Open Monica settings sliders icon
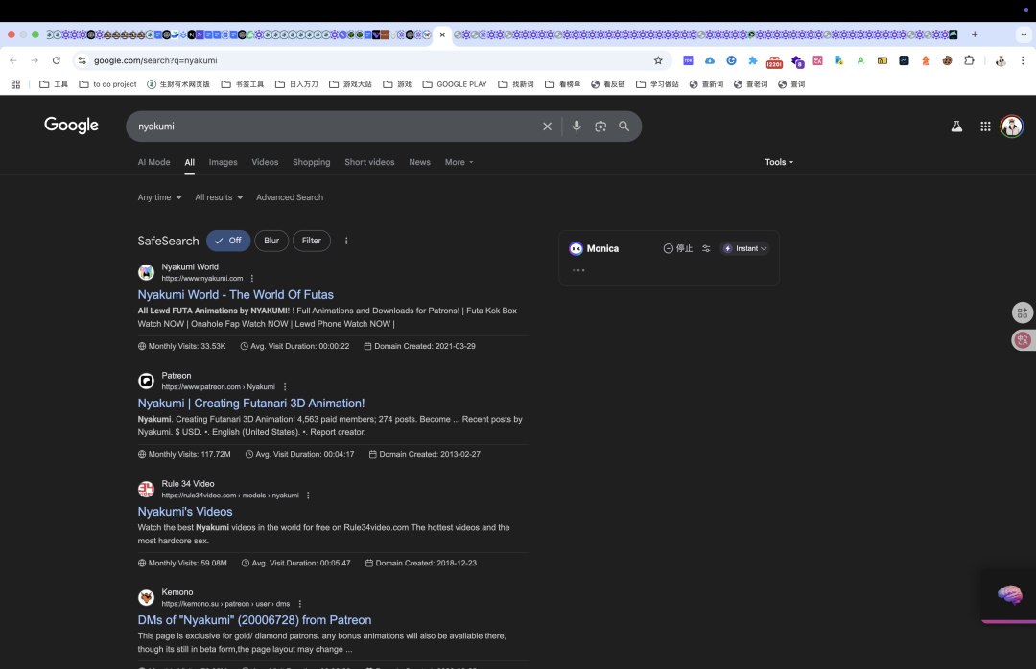 [x=706, y=248]
